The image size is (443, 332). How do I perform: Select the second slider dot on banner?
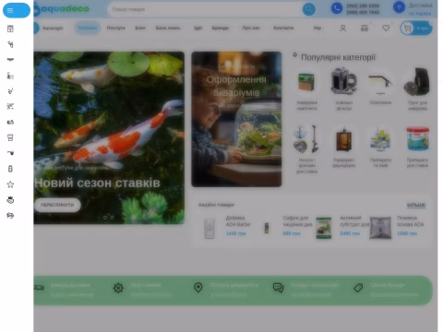pyautogui.click(x=112, y=218)
